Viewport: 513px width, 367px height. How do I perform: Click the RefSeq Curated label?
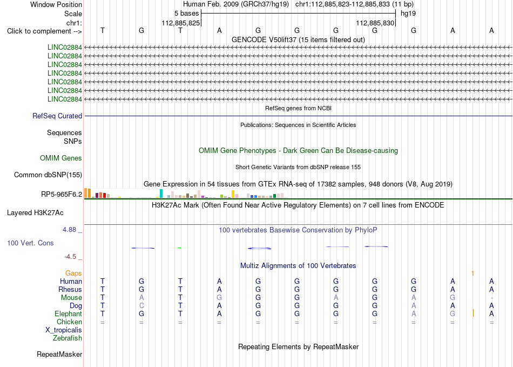tap(57, 116)
